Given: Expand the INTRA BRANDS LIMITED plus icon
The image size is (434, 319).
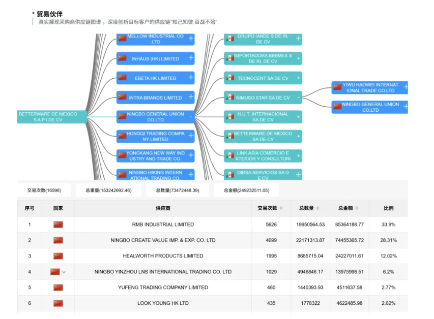Looking at the screenshot, I should pos(191,97).
